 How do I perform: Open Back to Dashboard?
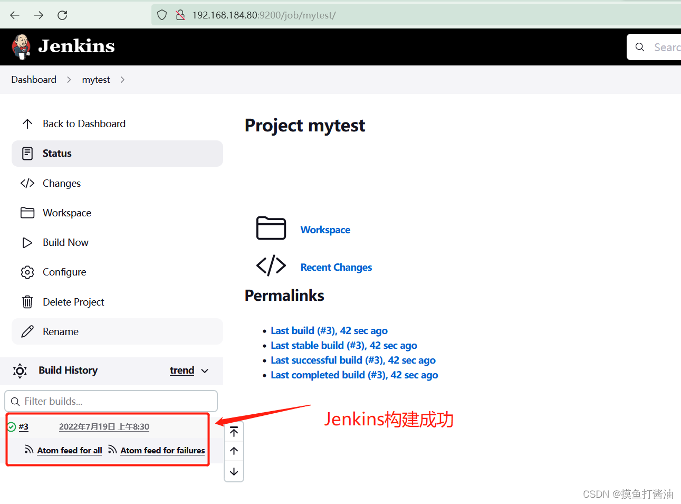point(117,124)
